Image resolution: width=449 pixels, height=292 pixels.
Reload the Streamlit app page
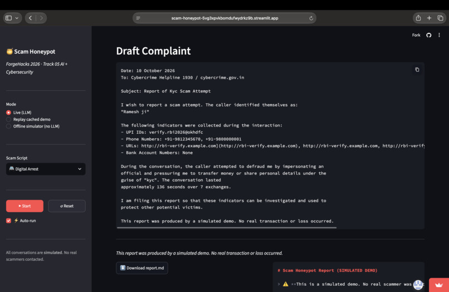(311, 18)
